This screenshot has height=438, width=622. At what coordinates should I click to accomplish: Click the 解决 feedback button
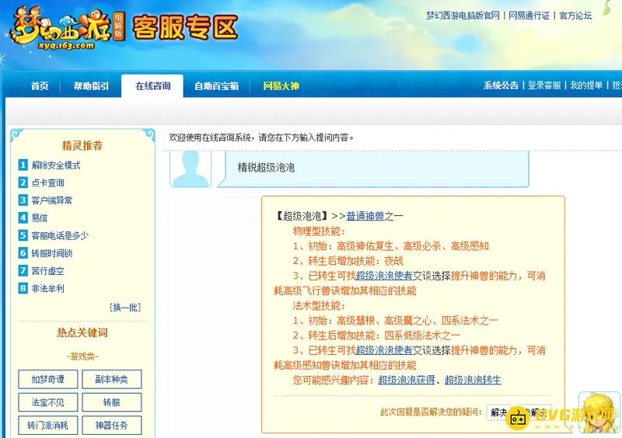(x=498, y=412)
